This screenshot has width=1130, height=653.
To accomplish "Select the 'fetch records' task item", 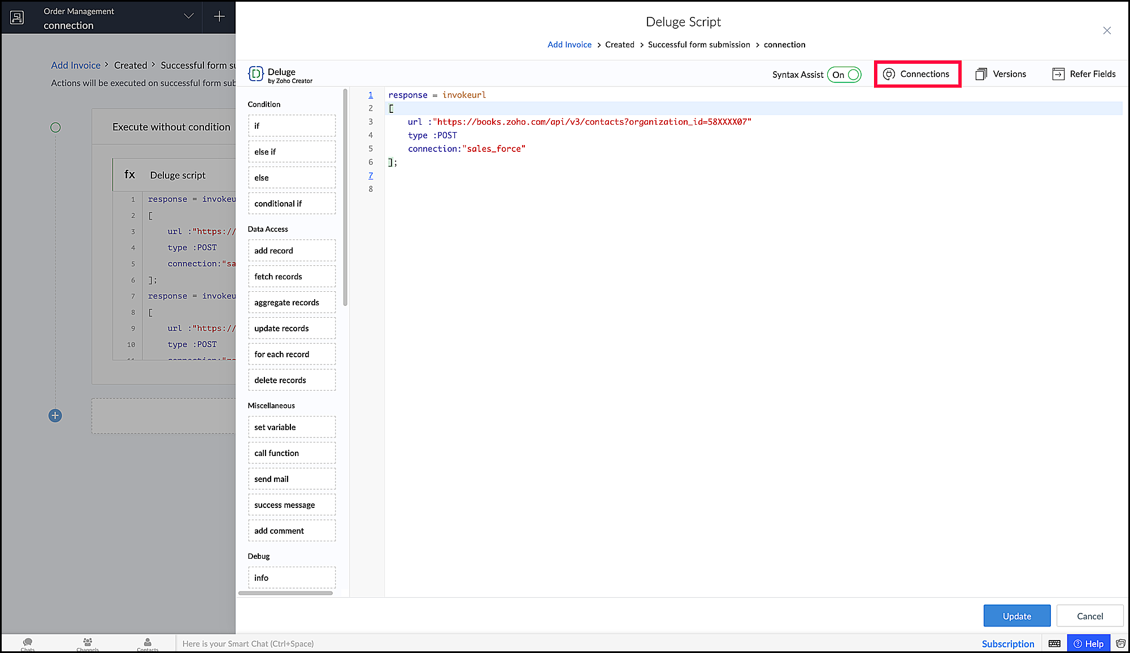I will tap(292, 277).
